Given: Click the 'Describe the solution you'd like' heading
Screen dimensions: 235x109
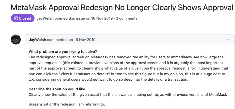Looking at the screenshot, I should pyautogui.click(x=59, y=89).
